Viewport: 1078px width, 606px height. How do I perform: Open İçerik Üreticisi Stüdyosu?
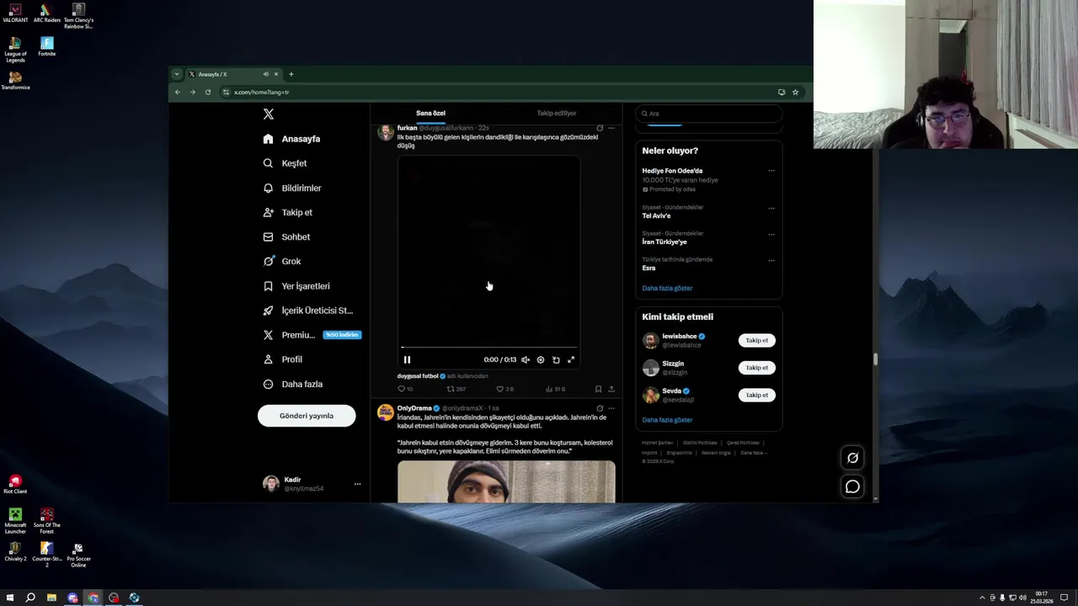coord(307,311)
